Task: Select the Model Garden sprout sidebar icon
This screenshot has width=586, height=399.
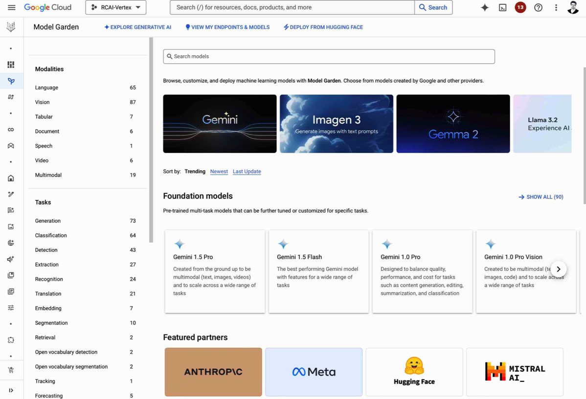Action: (x=11, y=81)
